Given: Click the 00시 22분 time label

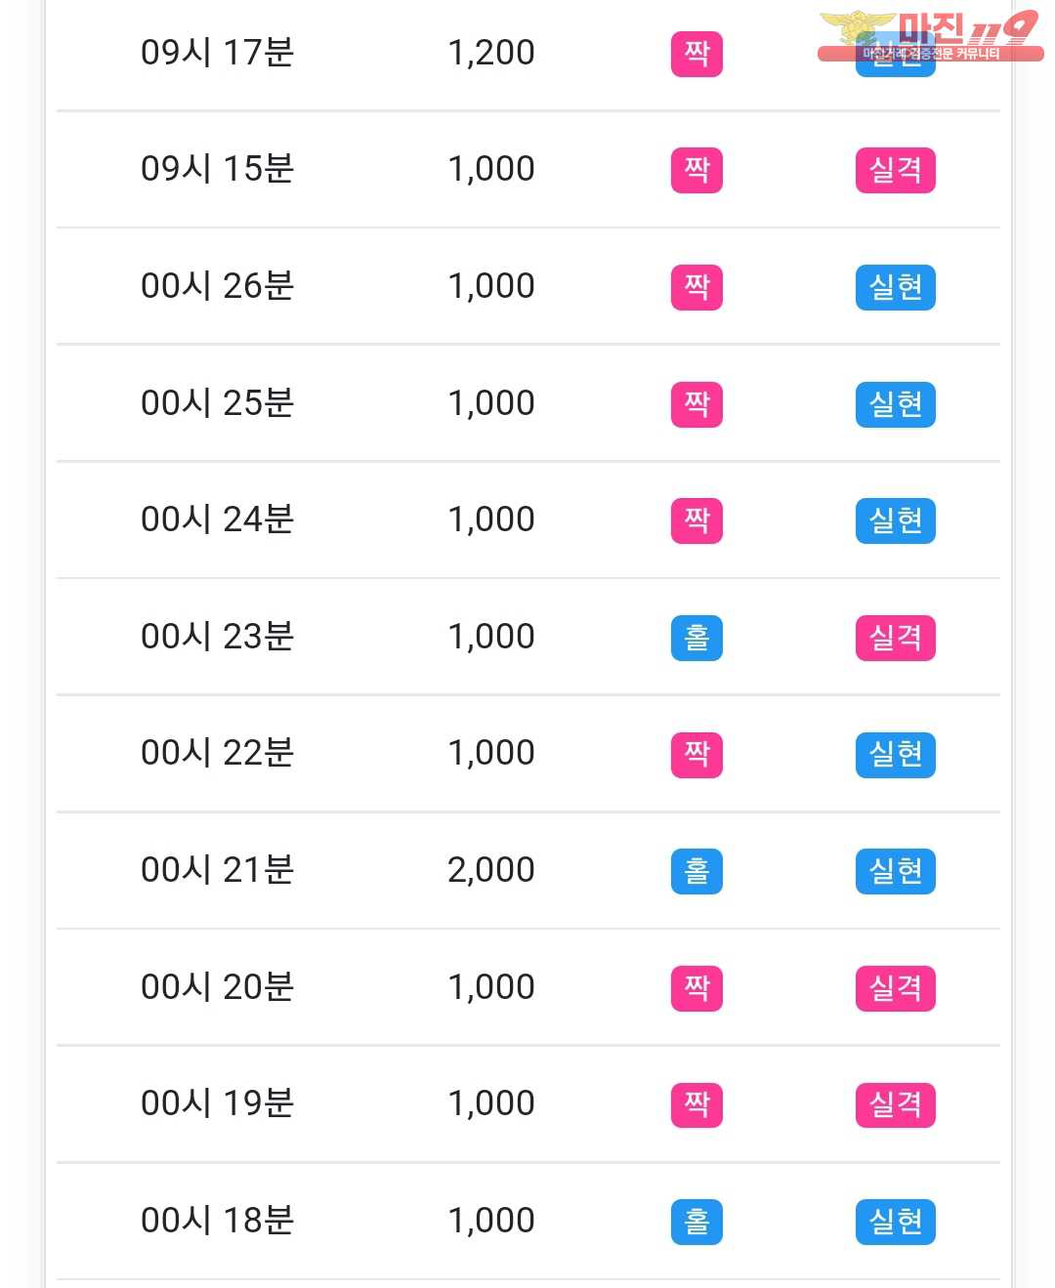Looking at the screenshot, I should [218, 753].
